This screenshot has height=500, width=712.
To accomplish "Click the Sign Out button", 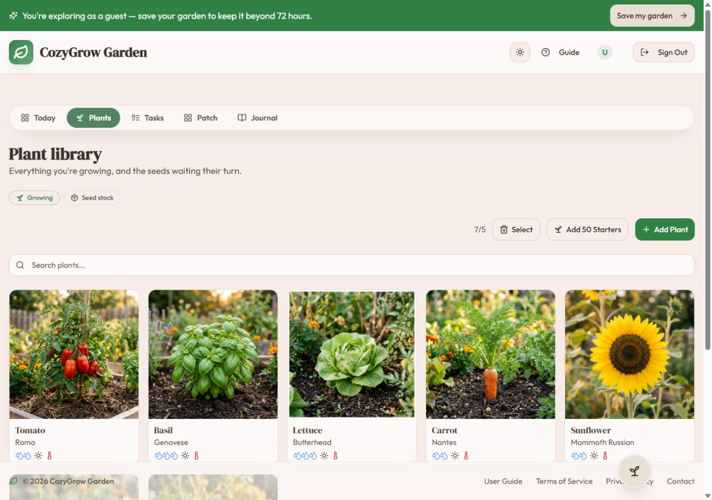I will (664, 52).
